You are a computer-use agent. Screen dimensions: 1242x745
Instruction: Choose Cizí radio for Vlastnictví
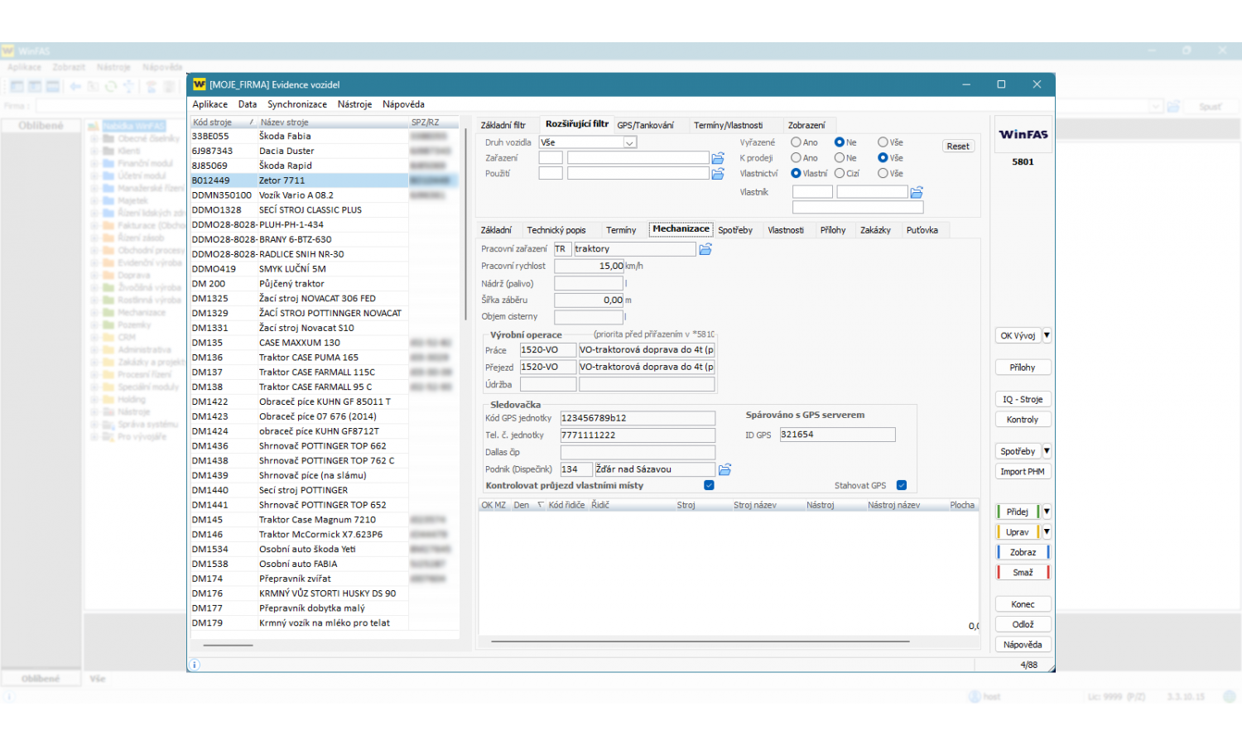pyautogui.click(x=840, y=174)
